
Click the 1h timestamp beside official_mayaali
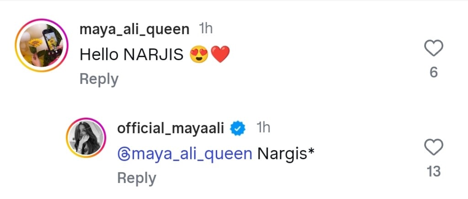pos(263,128)
